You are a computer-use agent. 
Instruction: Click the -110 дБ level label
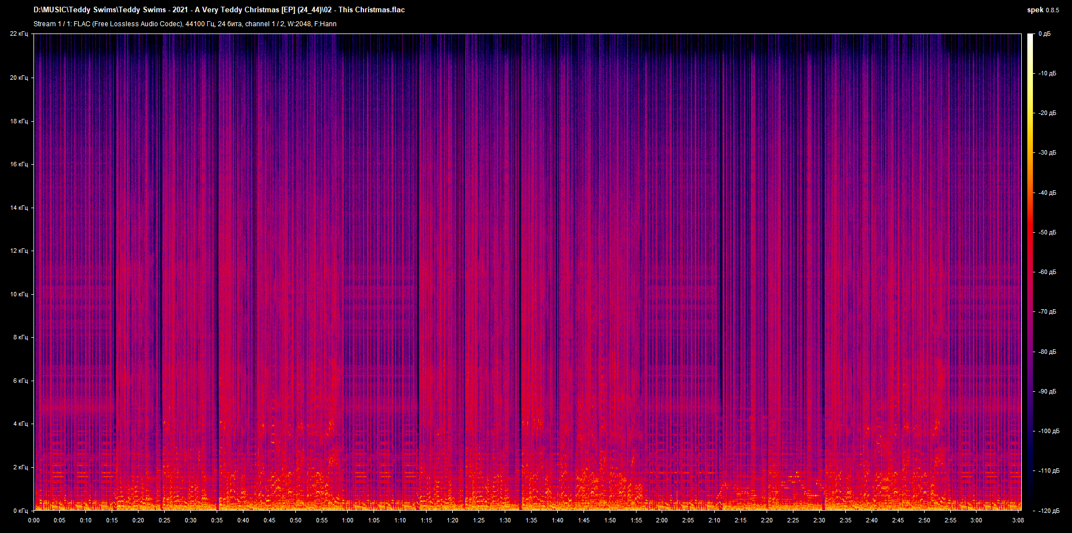[1048, 470]
